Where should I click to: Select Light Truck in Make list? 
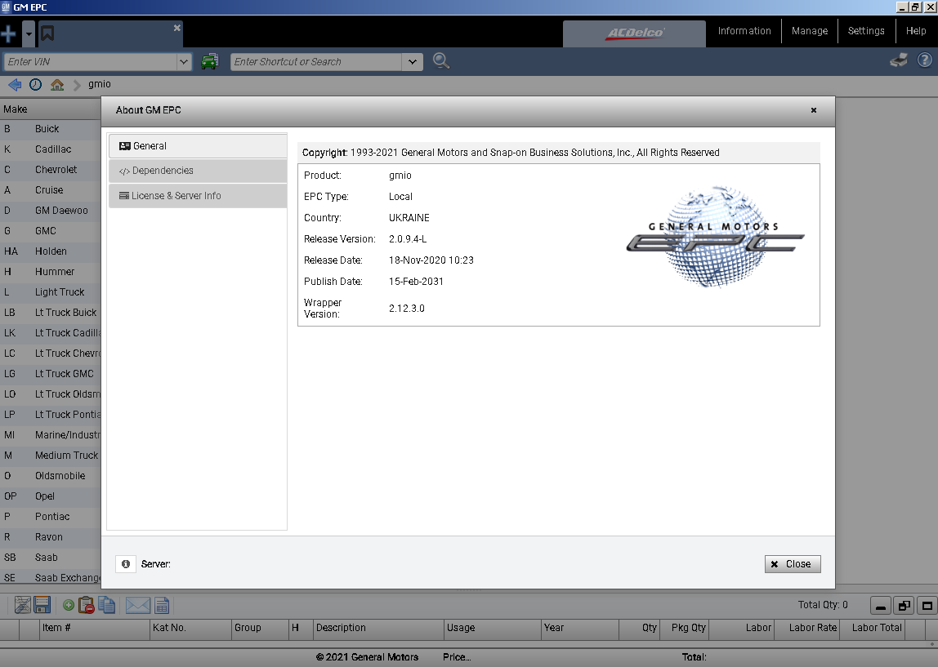[51, 292]
